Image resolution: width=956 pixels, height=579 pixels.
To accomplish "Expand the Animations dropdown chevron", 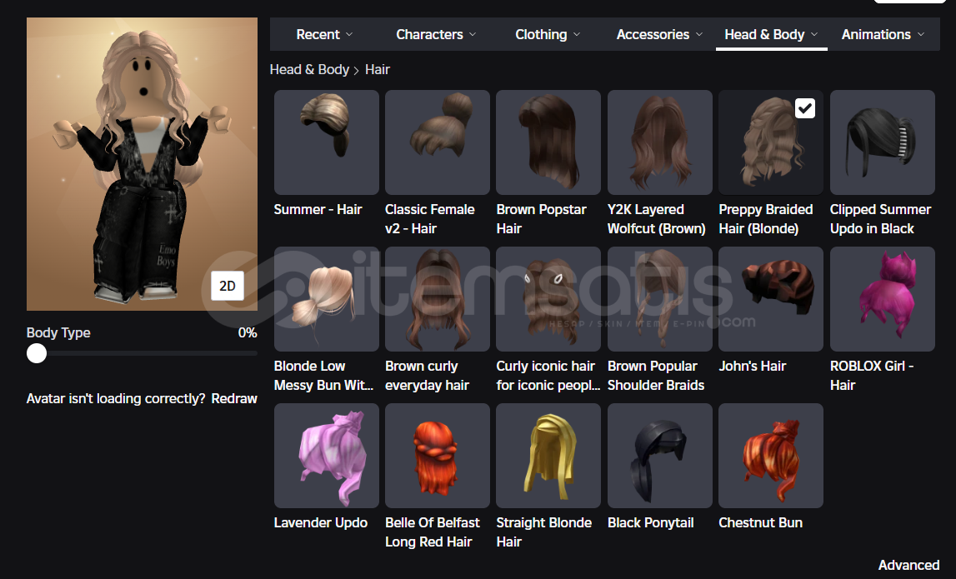I will click(921, 35).
